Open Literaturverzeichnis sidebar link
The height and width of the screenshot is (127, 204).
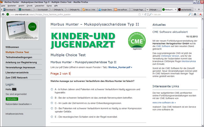17,72
